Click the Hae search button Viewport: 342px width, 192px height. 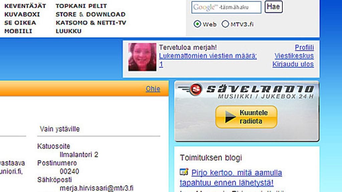tap(274, 7)
